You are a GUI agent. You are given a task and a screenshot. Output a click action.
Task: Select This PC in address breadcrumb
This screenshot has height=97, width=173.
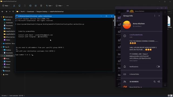[x=23, y=12]
